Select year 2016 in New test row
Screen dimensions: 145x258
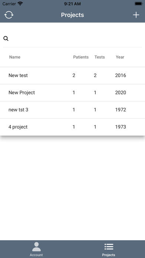point(121,76)
